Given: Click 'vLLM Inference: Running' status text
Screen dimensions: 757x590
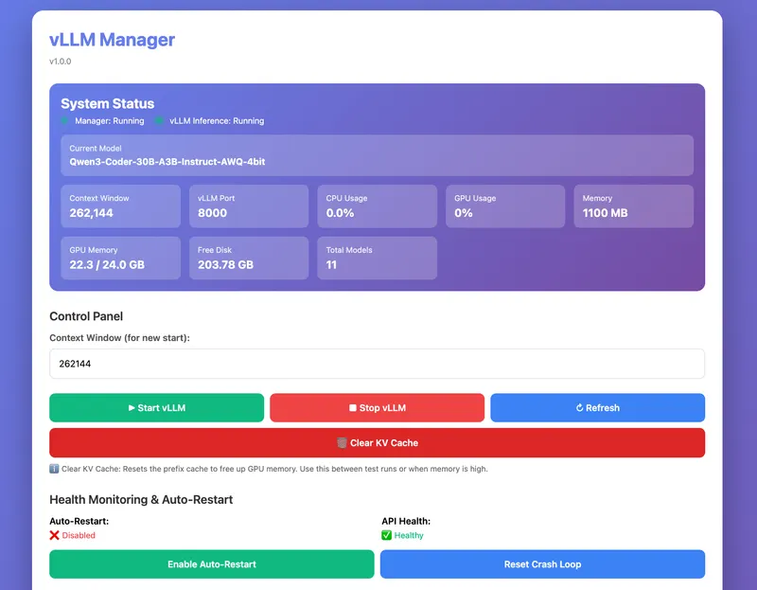Looking at the screenshot, I should click(217, 121).
